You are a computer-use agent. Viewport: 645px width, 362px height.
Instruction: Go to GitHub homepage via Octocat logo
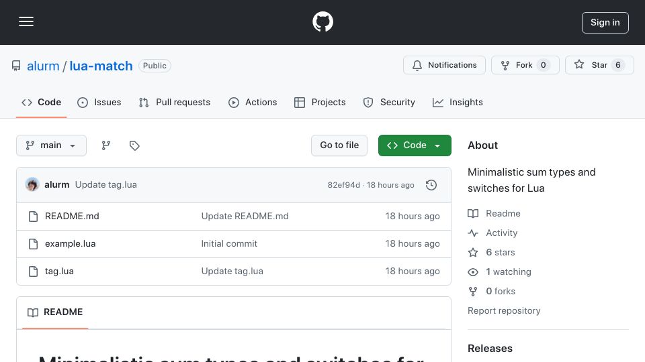coord(322,21)
